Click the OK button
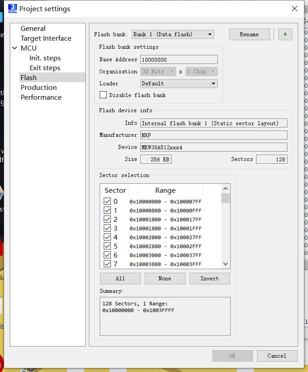The width and height of the screenshot is (308, 372). [x=232, y=356]
